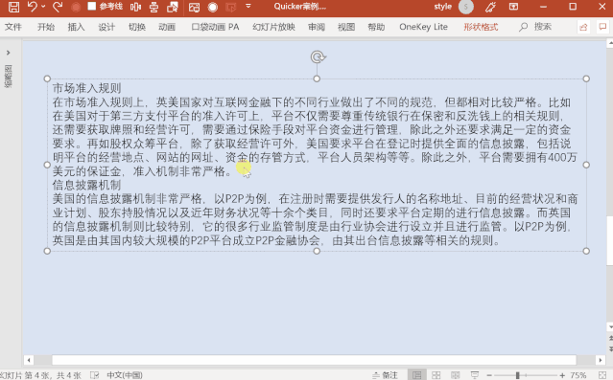Open the undo history dropdown arrow
Image resolution: width=613 pixels, height=380 pixels.
click(43, 7)
